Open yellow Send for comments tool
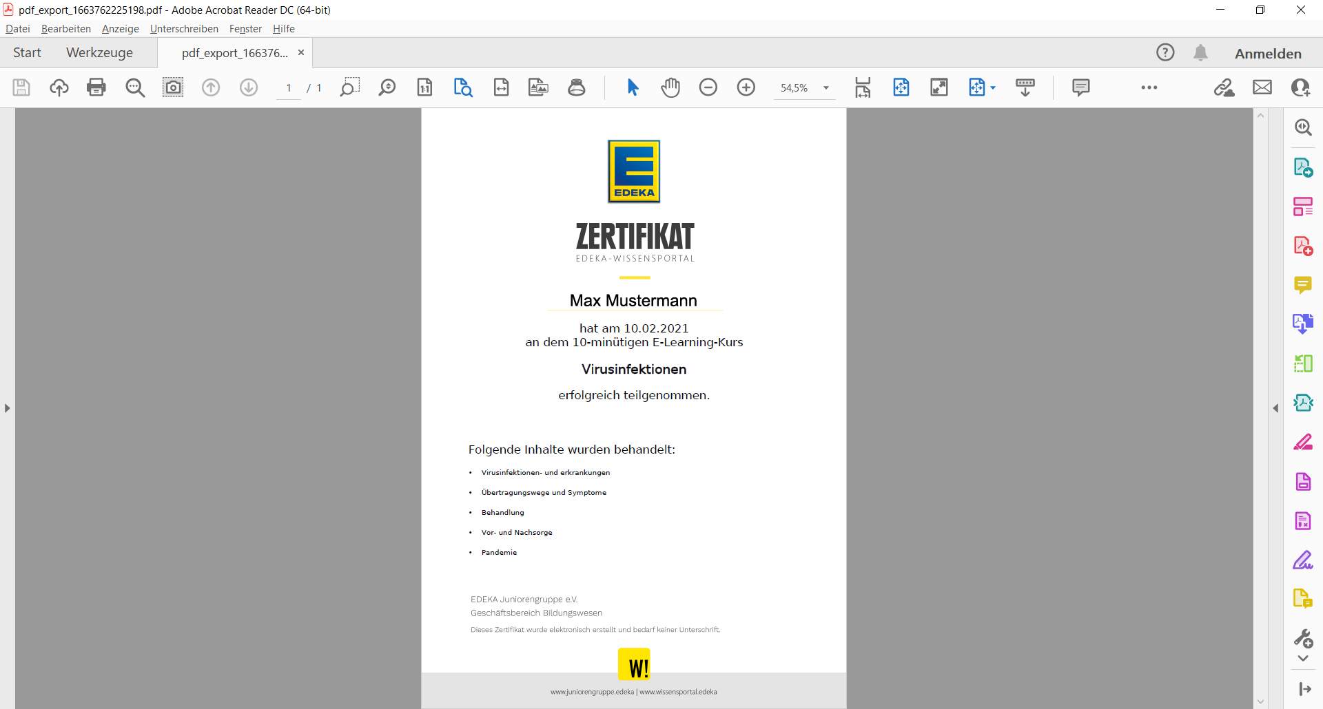This screenshot has width=1323, height=709. (1303, 599)
